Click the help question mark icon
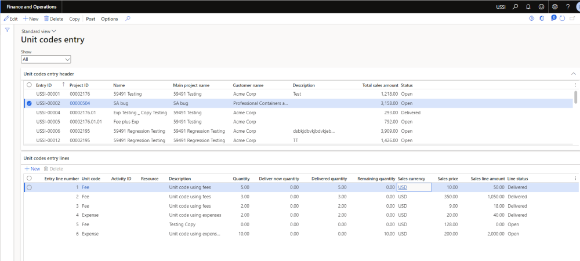 tap(568, 6)
